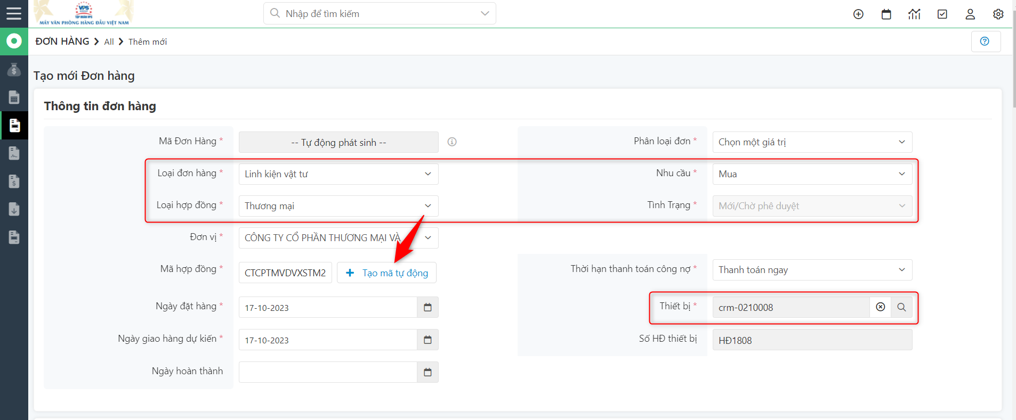Open the user profile icon
The image size is (1016, 420).
970,14
